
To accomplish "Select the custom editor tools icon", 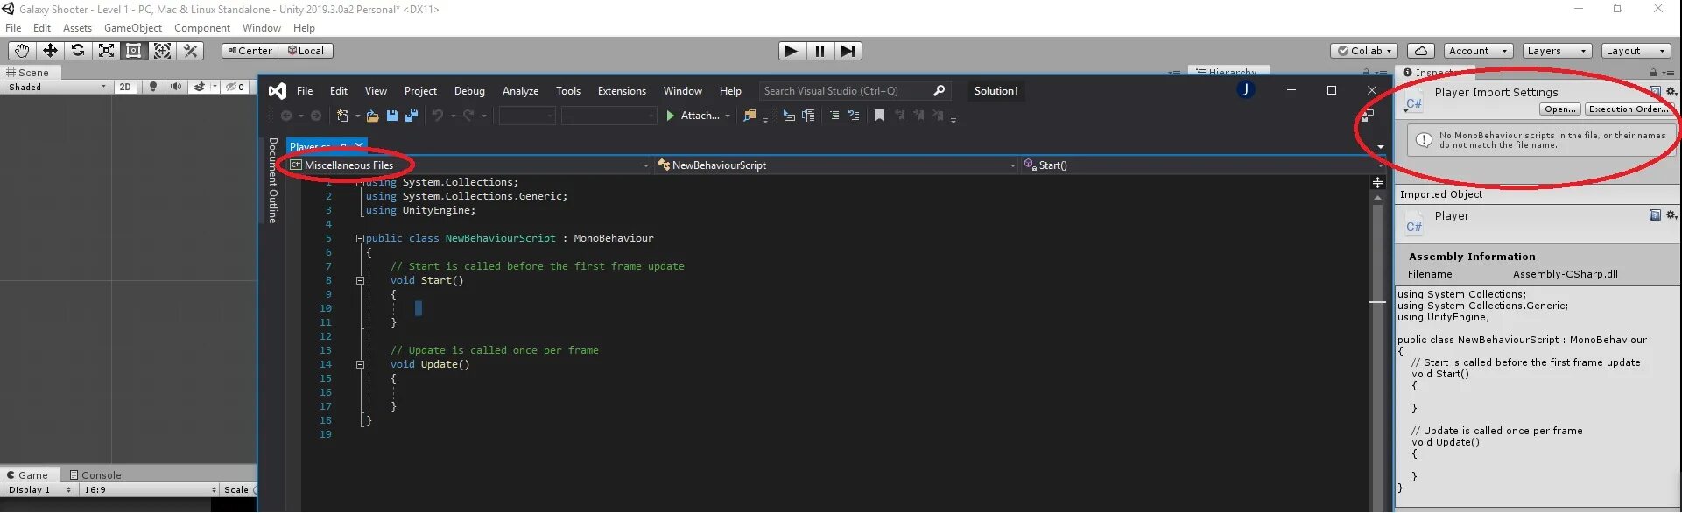I will click(x=190, y=51).
